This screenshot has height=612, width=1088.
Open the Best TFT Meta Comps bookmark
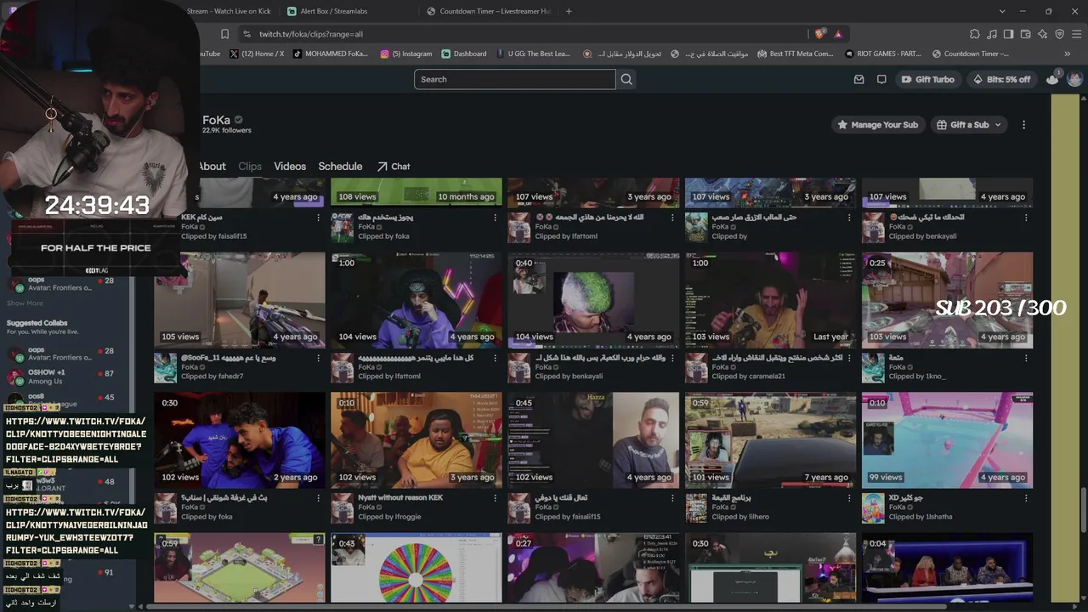click(795, 54)
